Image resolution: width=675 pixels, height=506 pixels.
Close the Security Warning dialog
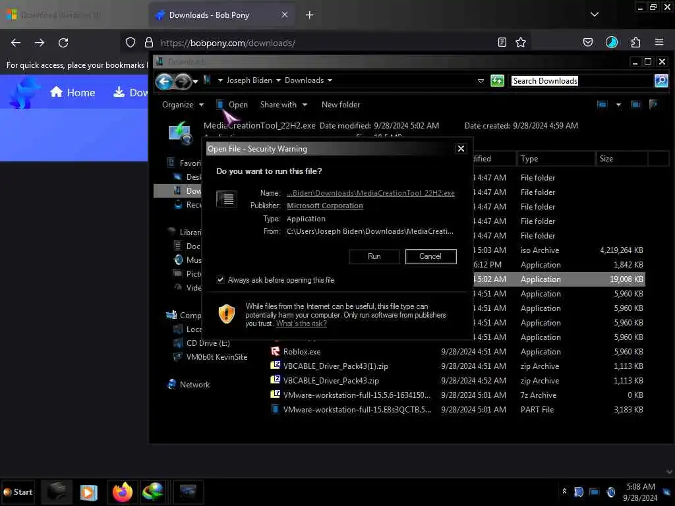click(461, 148)
